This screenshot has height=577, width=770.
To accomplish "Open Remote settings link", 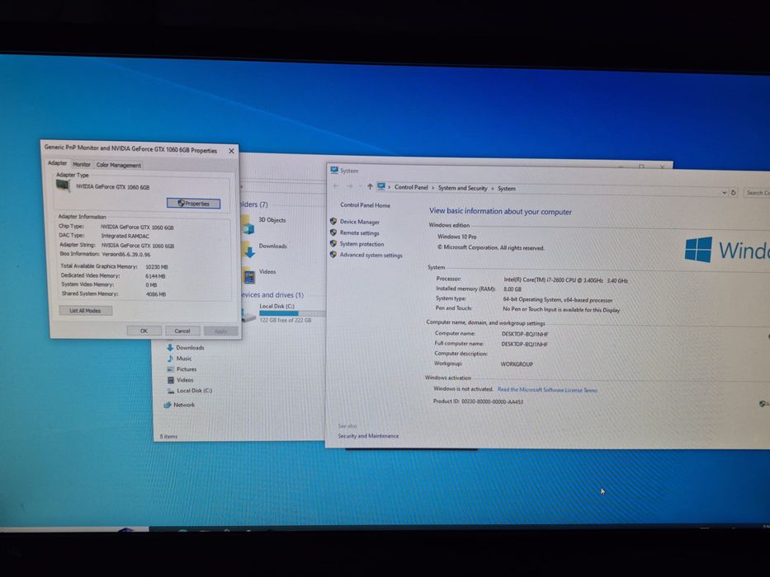I will point(360,233).
